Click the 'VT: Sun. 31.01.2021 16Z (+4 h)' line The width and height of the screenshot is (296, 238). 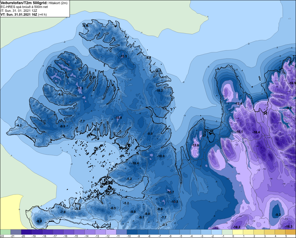point(24,14)
